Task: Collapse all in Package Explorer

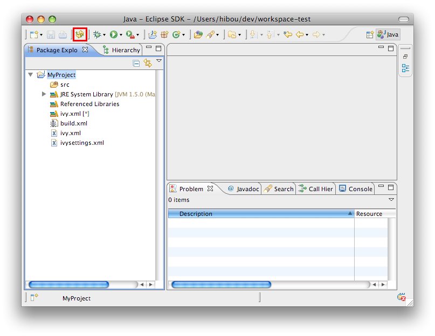Action: 136,63
